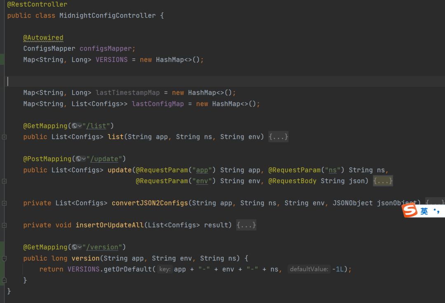Unfold the {...} body of list method
This screenshot has height=303, width=445.
pyautogui.click(x=279, y=137)
